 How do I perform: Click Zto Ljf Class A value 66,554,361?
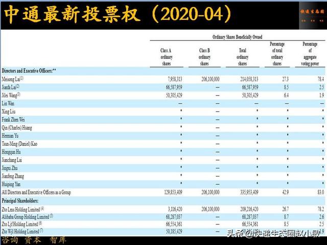pyautogui.click(x=174, y=225)
